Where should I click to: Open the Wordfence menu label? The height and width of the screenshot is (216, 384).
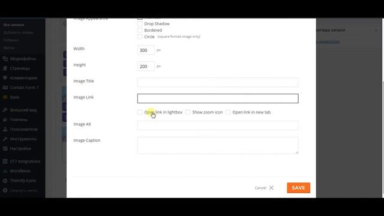click(x=20, y=171)
